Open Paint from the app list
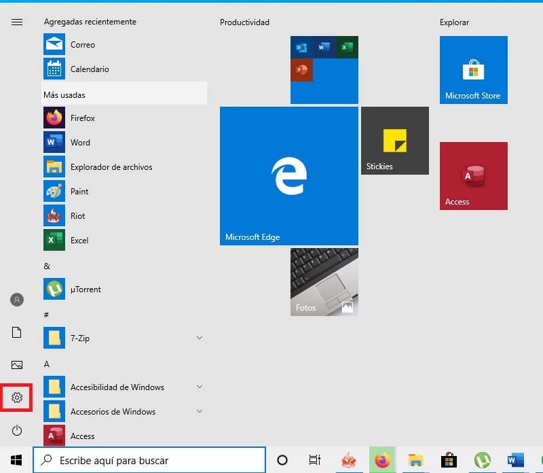 [x=79, y=192]
